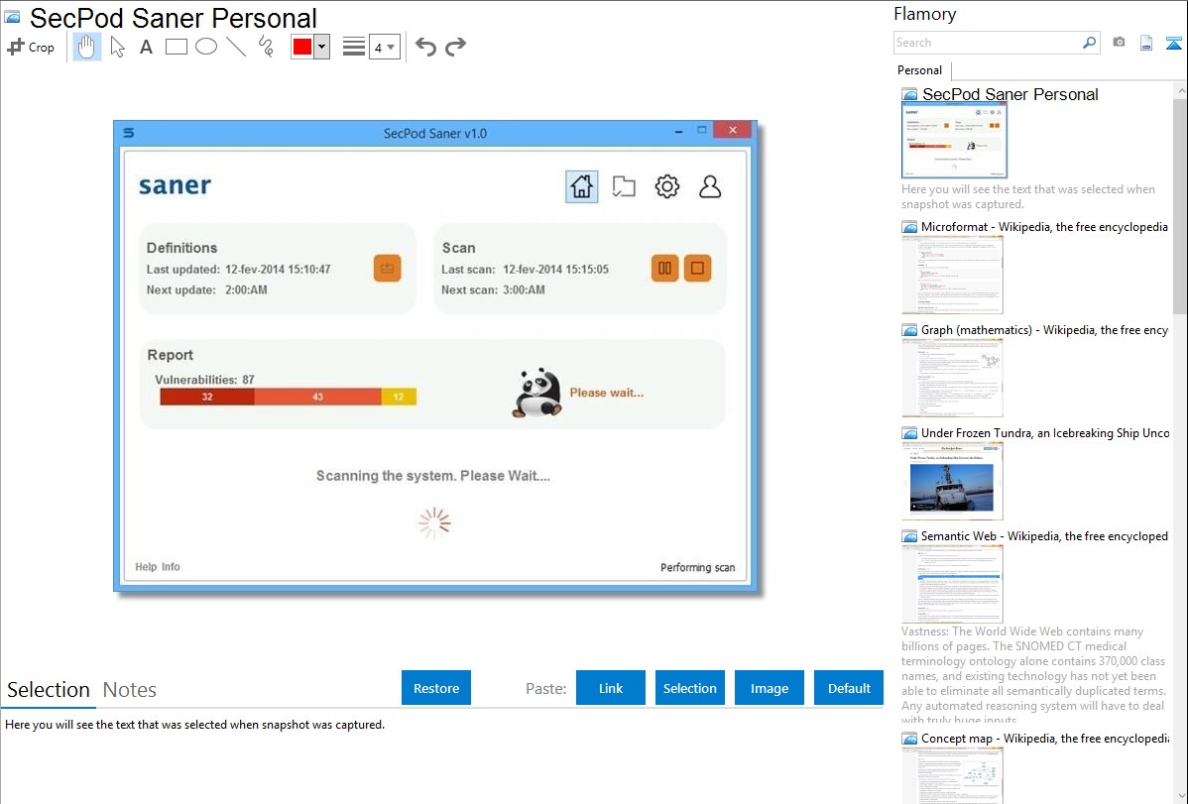This screenshot has width=1188, height=804.
Task: Switch to the Selection tab
Action: tap(49, 690)
